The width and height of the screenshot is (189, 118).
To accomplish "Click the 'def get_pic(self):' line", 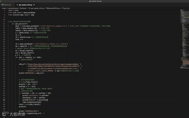I will 20,24.
